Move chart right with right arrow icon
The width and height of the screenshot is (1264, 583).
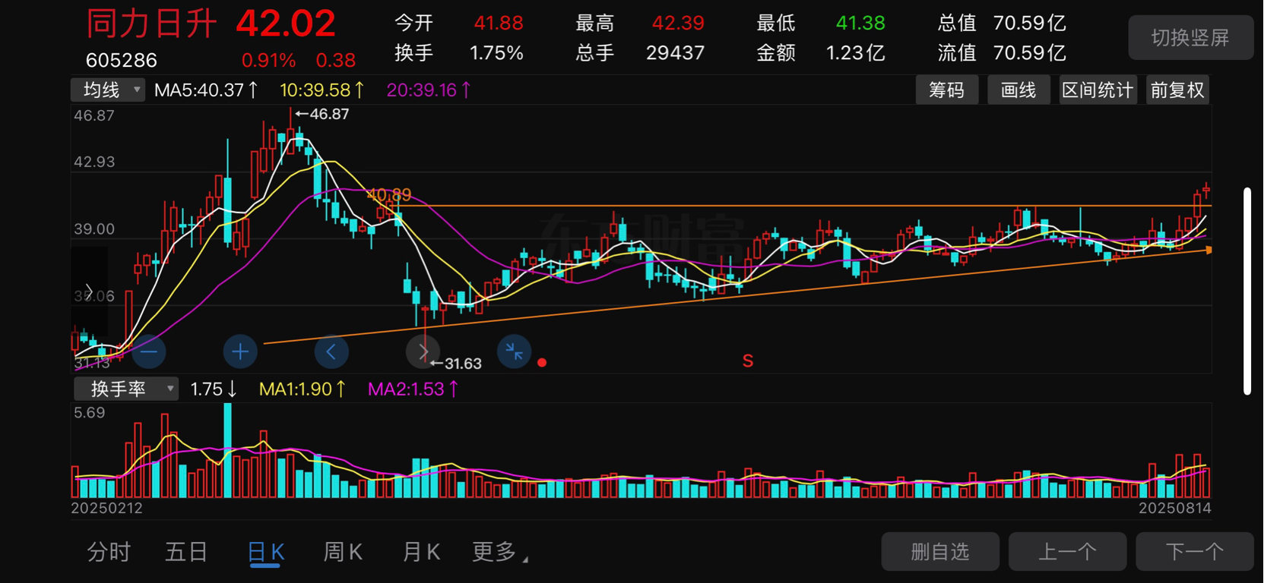point(423,351)
